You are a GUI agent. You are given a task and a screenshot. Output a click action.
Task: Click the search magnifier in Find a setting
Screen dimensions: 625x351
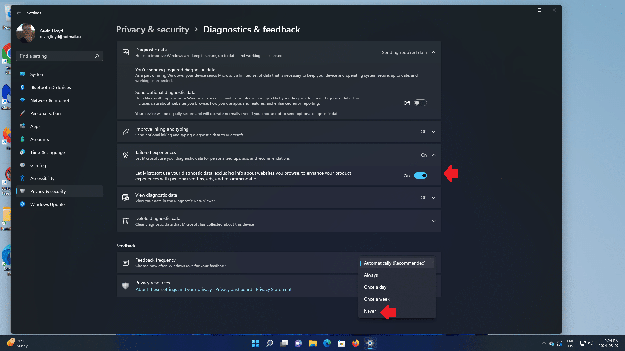[97, 56]
